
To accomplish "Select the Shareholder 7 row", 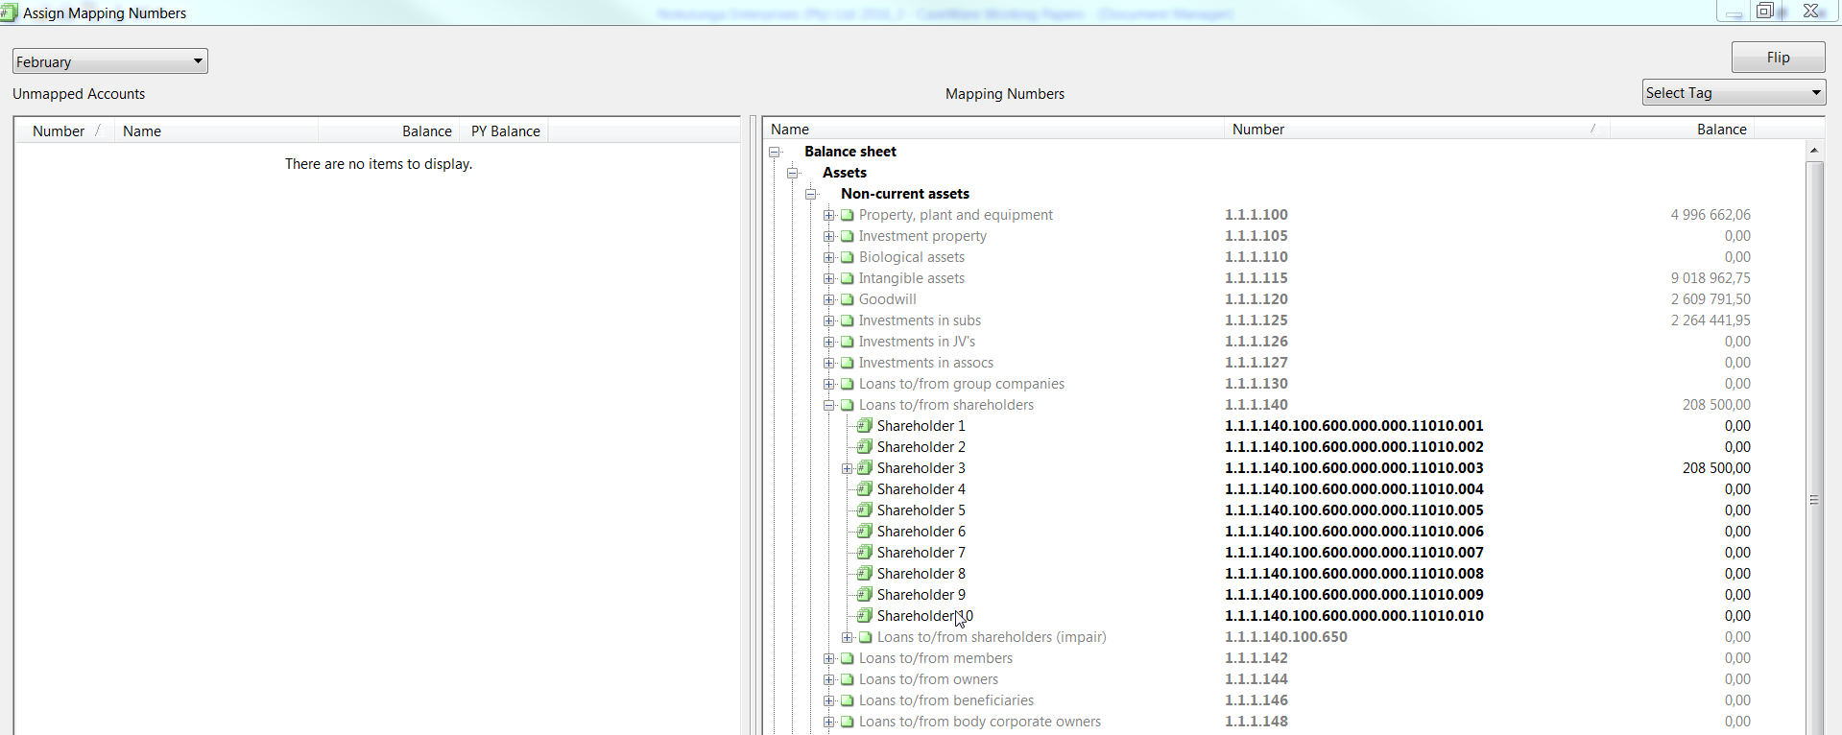I will pos(921,553).
